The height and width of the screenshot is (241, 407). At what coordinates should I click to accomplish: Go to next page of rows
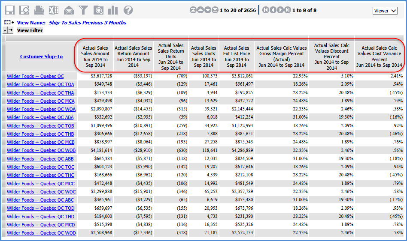click(208, 10)
